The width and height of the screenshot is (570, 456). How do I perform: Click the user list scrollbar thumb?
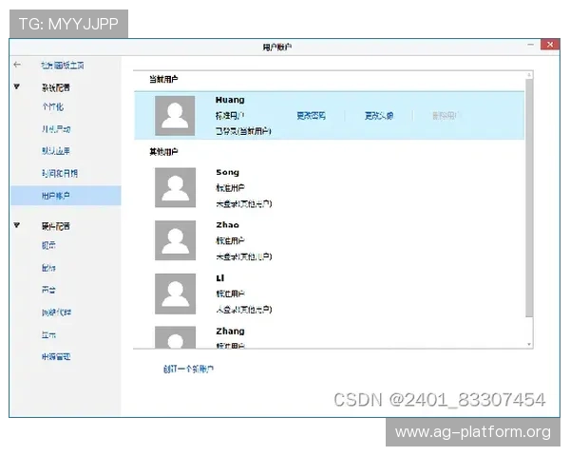pyautogui.click(x=529, y=198)
